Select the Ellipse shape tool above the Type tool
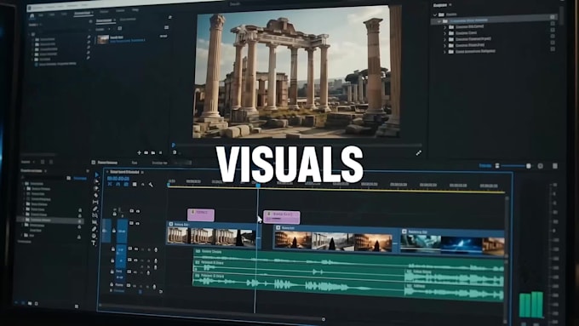 [95, 236]
